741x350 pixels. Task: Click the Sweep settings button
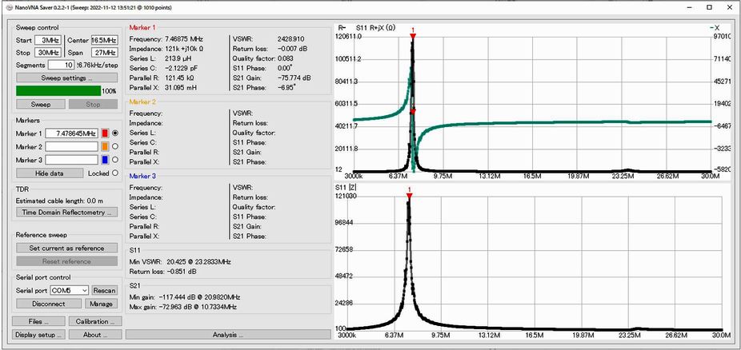pyautogui.click(x=66, y=78)
